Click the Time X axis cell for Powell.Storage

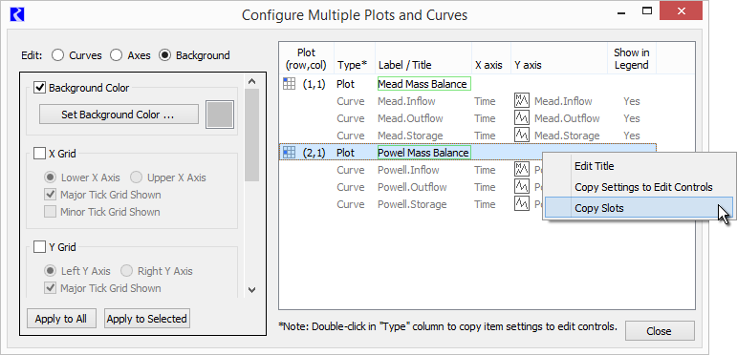485,204
